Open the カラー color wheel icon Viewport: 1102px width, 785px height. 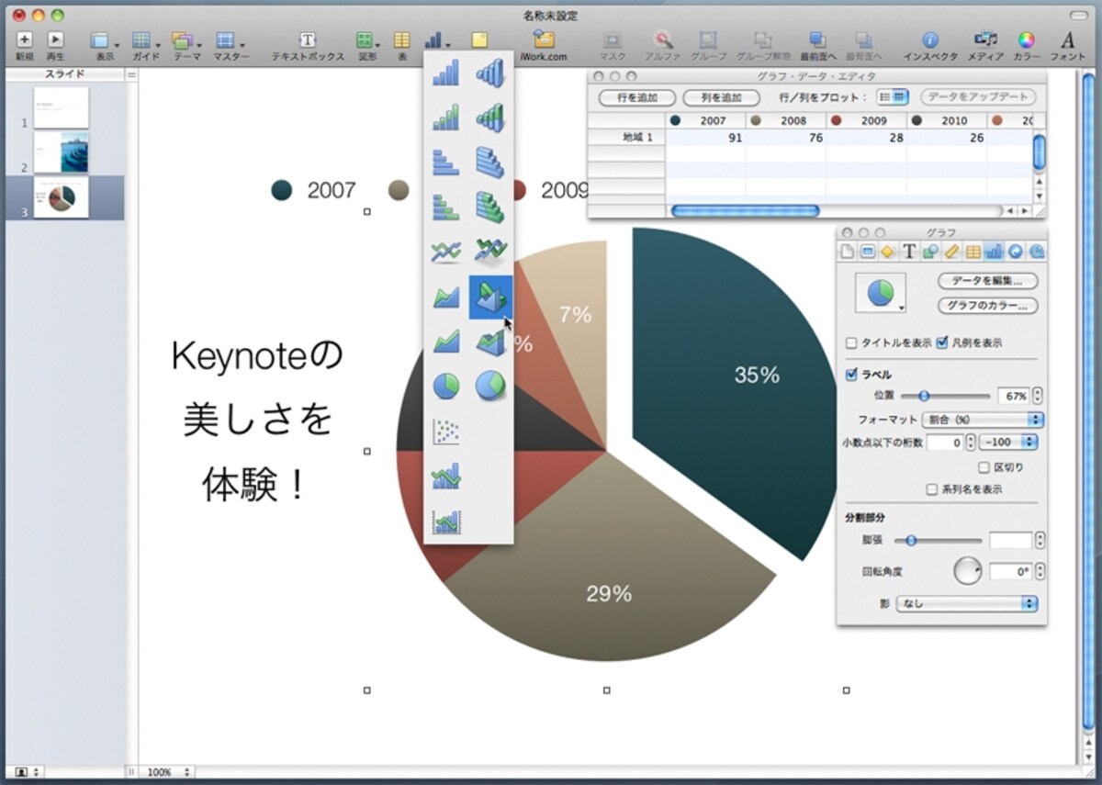pos(1026,39)
